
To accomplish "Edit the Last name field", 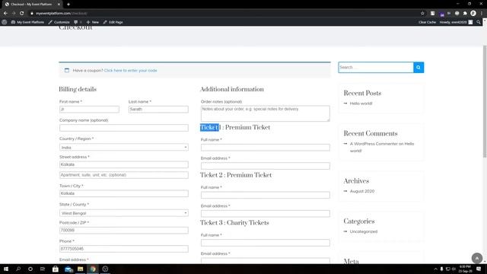I will [x=158, y=110].
